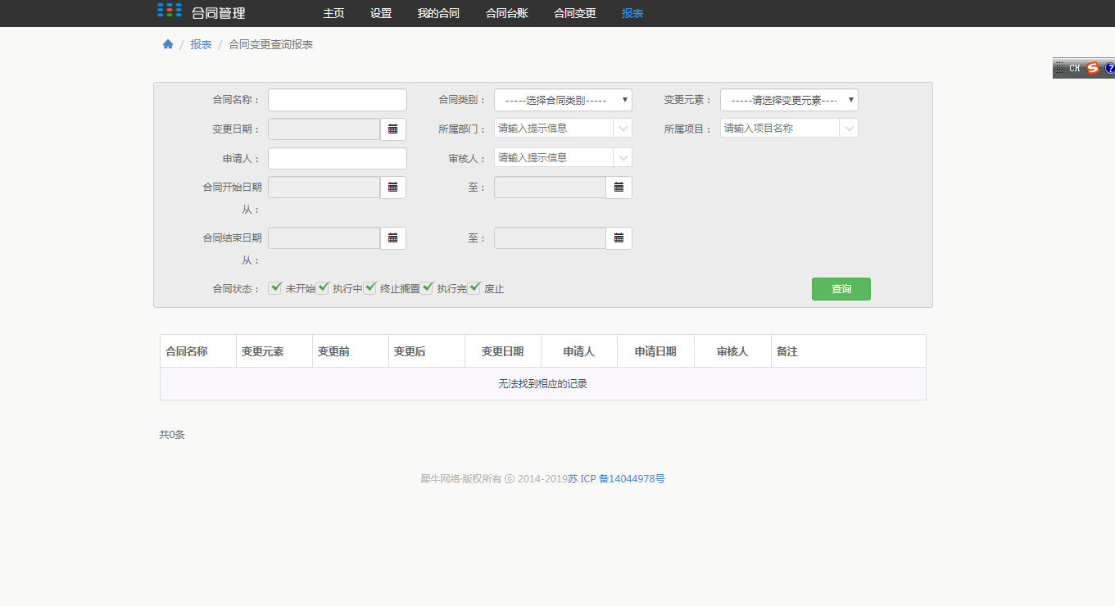Click the language bar drag grip
Image resolution: width=1115 pixels, height=606 pixels.
[1059, 69]
